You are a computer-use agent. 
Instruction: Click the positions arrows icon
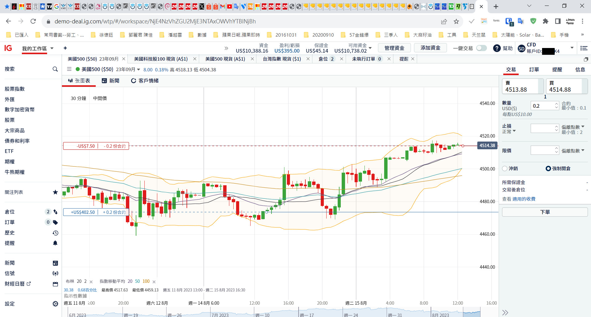(55, 212)
